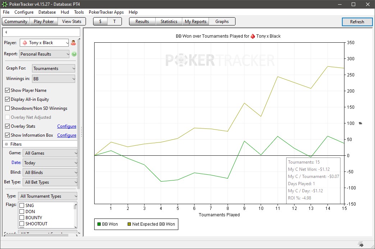Toggle Show Player Name checkbox

pos(8,90)
